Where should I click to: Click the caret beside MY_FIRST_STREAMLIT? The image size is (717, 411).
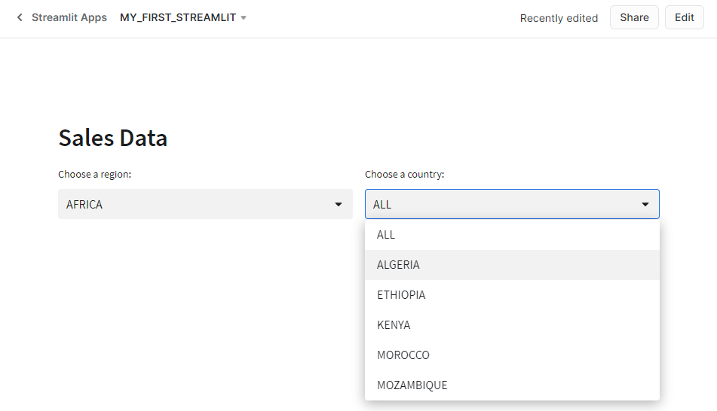point(244,17)
